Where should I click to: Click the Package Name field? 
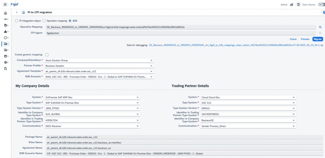coord(184,137)
